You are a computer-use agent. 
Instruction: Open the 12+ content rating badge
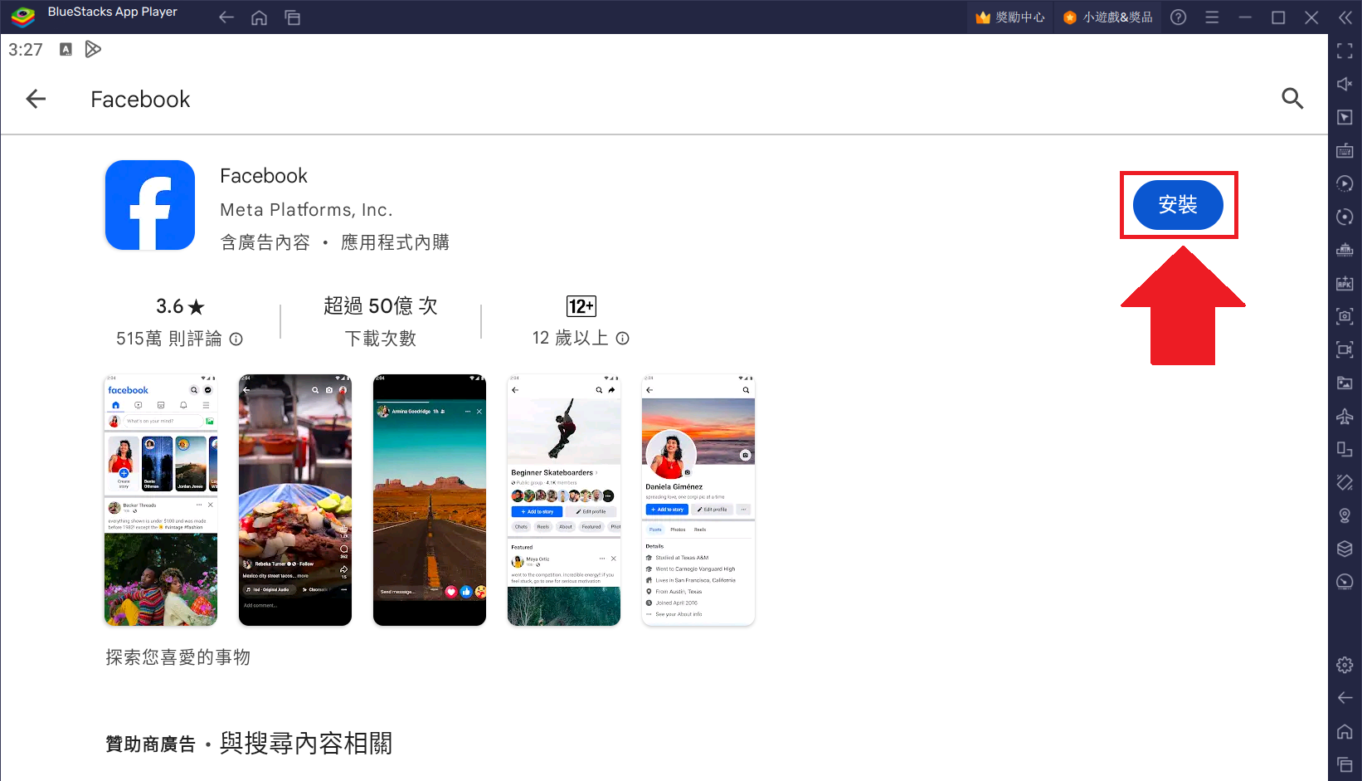[581, 306]
